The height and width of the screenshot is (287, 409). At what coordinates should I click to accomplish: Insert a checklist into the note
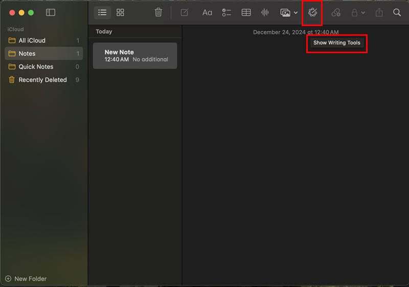(226, 12)
